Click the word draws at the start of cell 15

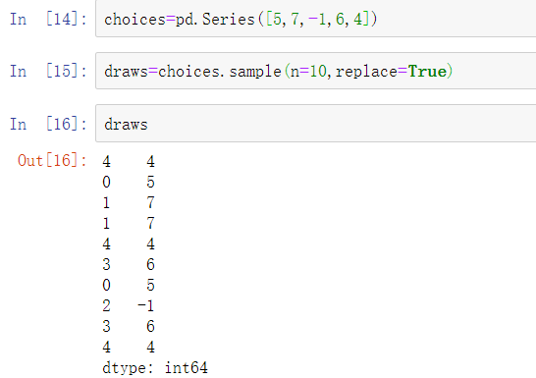(126, 72)
